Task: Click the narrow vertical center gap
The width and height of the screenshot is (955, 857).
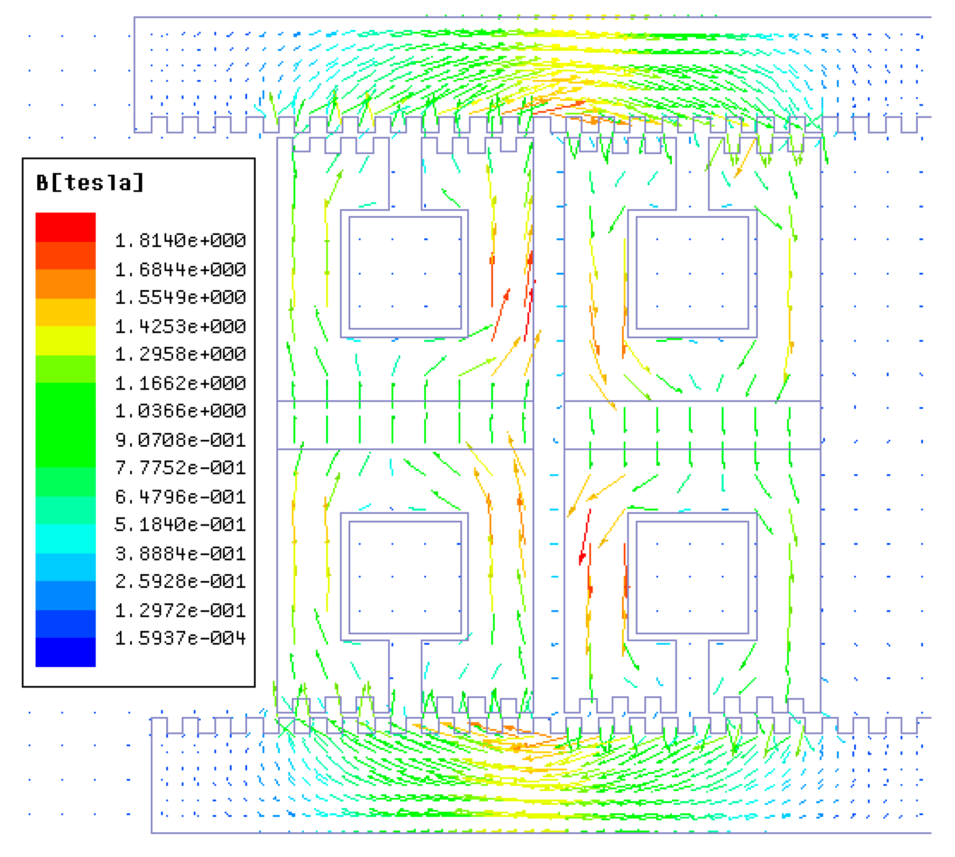Action: (549, 424)
